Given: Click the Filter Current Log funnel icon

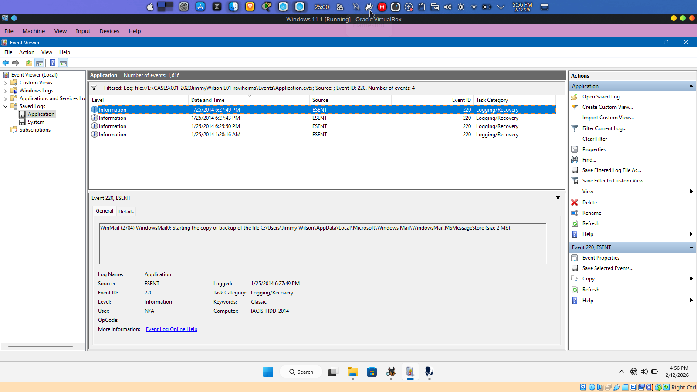Looking at the screenshot, I should click(x=575, y=128).
